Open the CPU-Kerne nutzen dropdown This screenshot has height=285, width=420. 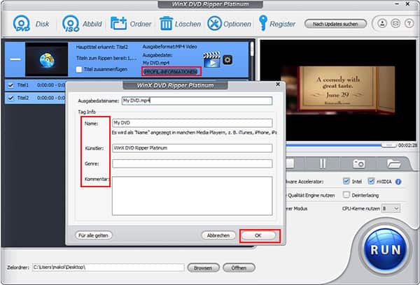tap(391, 208)
